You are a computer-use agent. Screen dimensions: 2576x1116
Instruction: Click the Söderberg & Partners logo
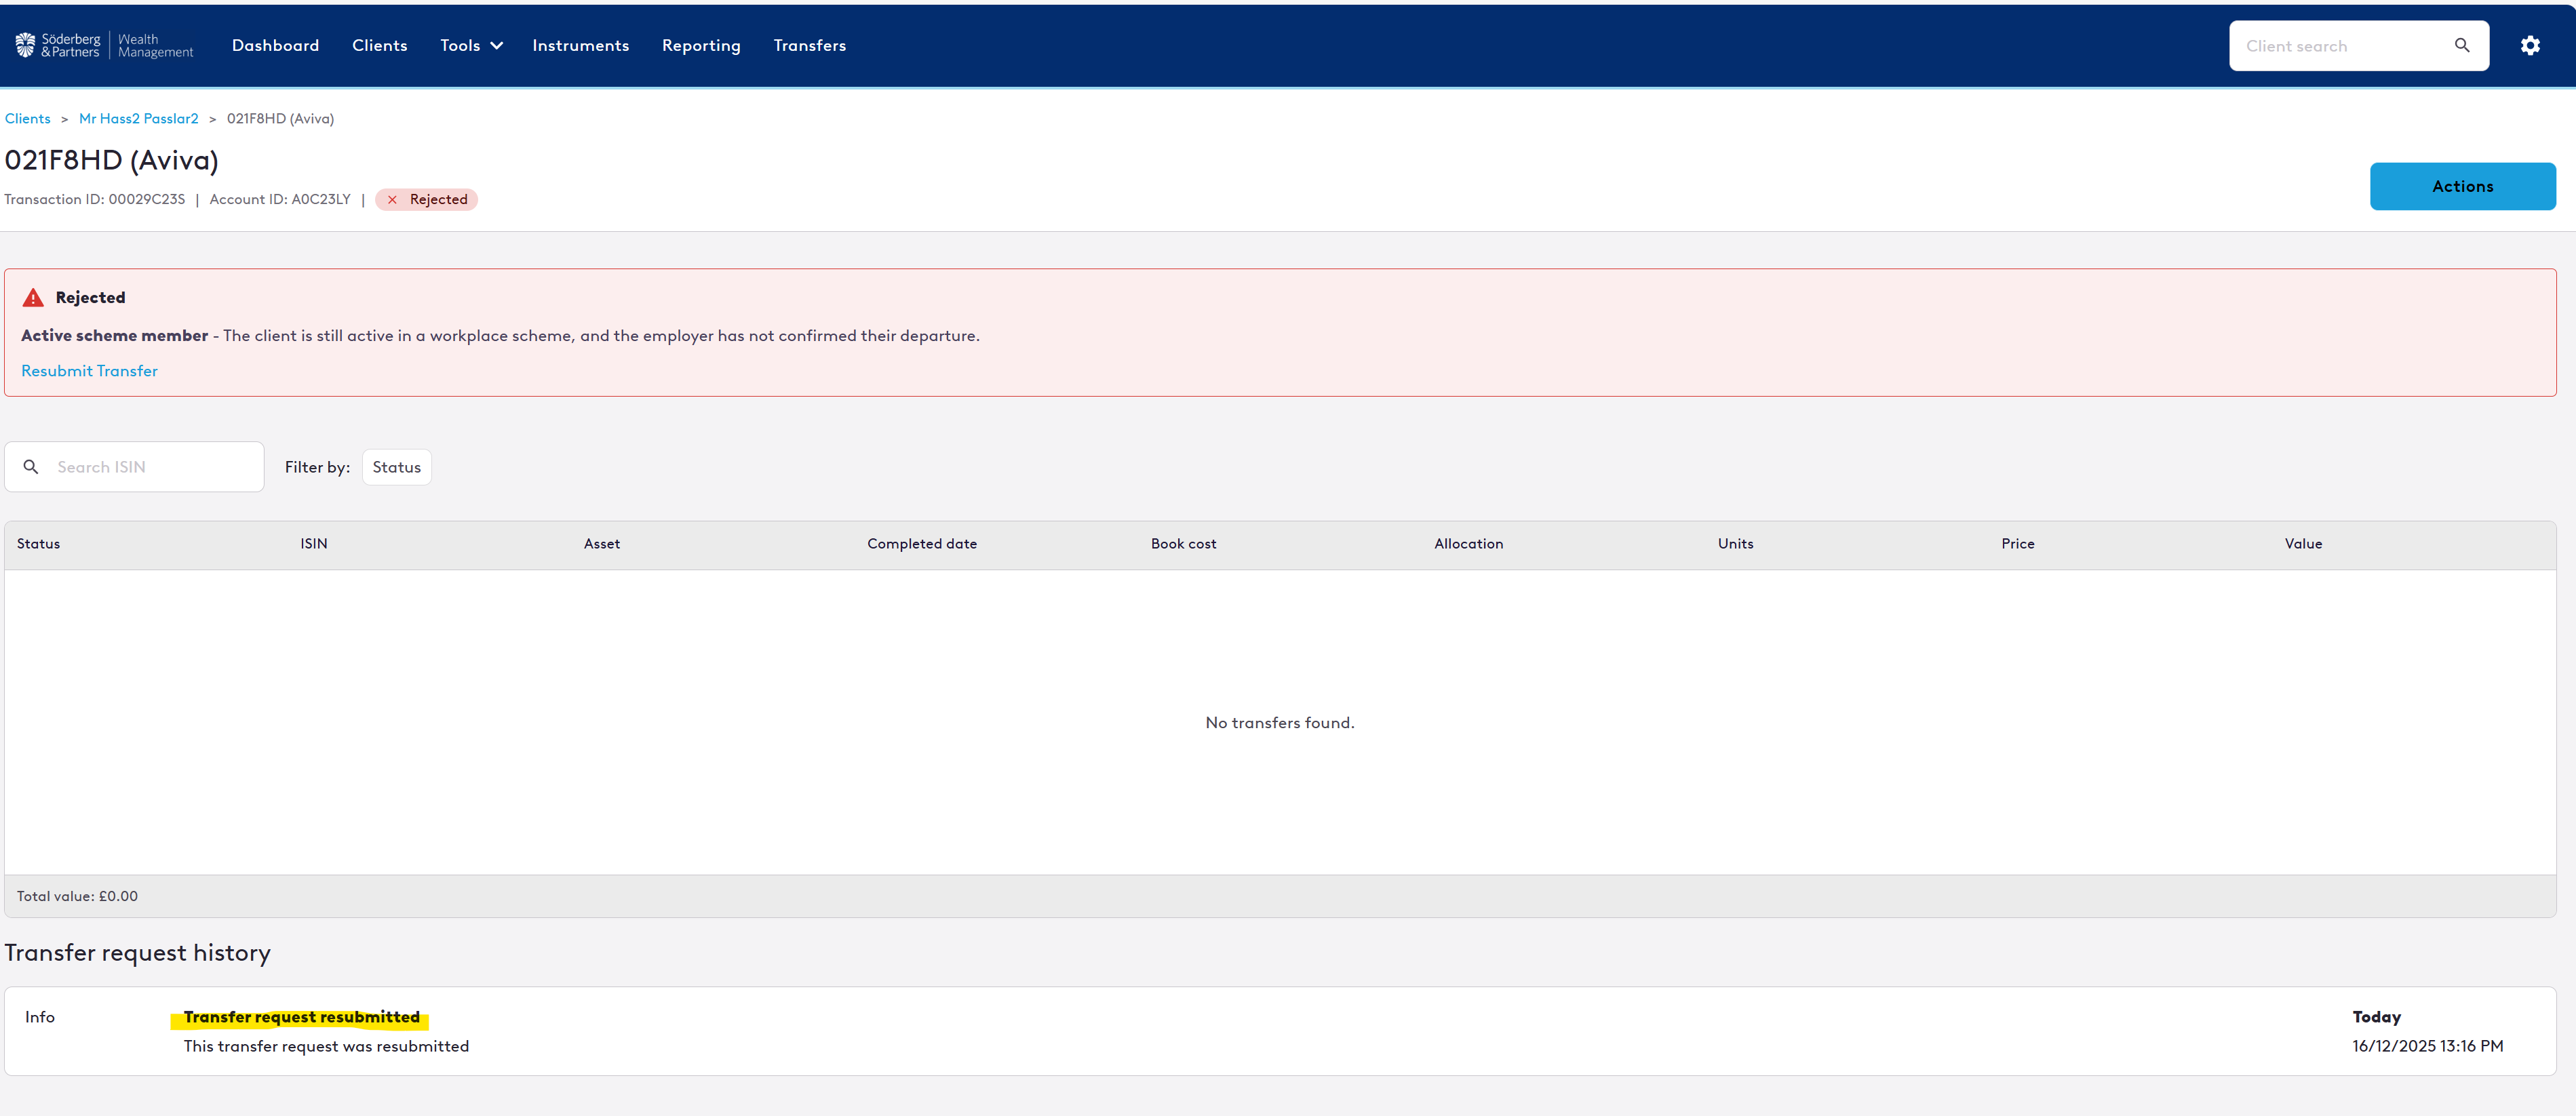[x=104, y=46]
